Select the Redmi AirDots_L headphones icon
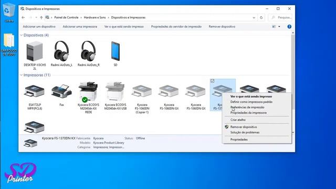Screen dimensions: 336x189 click(x=61, y=51)
